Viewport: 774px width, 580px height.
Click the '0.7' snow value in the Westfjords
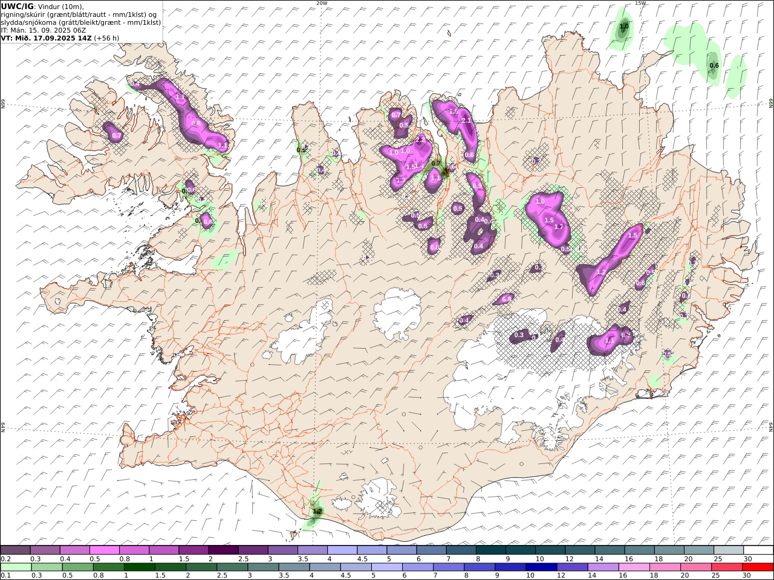click(x=117, y=136)
